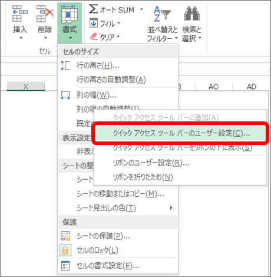Open the 並べ替えとフィルター dropdown arrow

(x=176, y=38)
